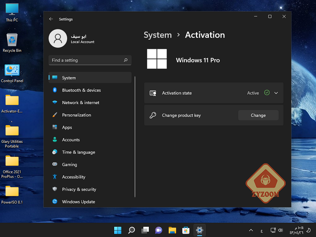316x237 pixels.
Task: Click the Bluetooth icon in sidebar
Action: pyautogui.click(x=55, y=90)
